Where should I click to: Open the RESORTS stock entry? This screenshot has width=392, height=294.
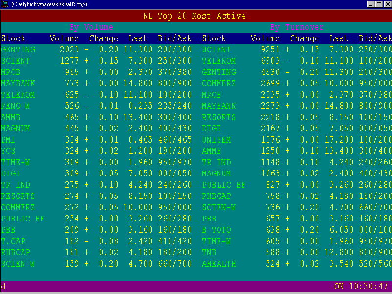(x=18, y=196)
